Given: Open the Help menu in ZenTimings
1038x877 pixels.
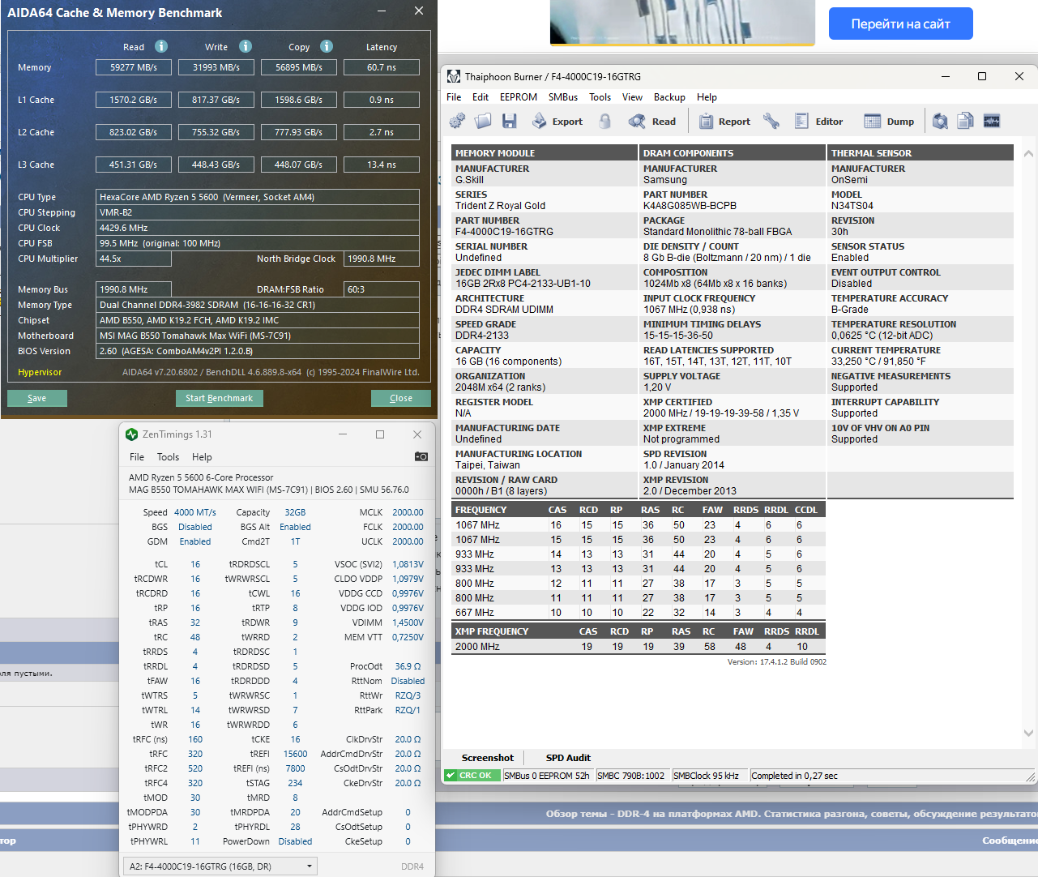Looking at the screenshot, I should (202, 457).
